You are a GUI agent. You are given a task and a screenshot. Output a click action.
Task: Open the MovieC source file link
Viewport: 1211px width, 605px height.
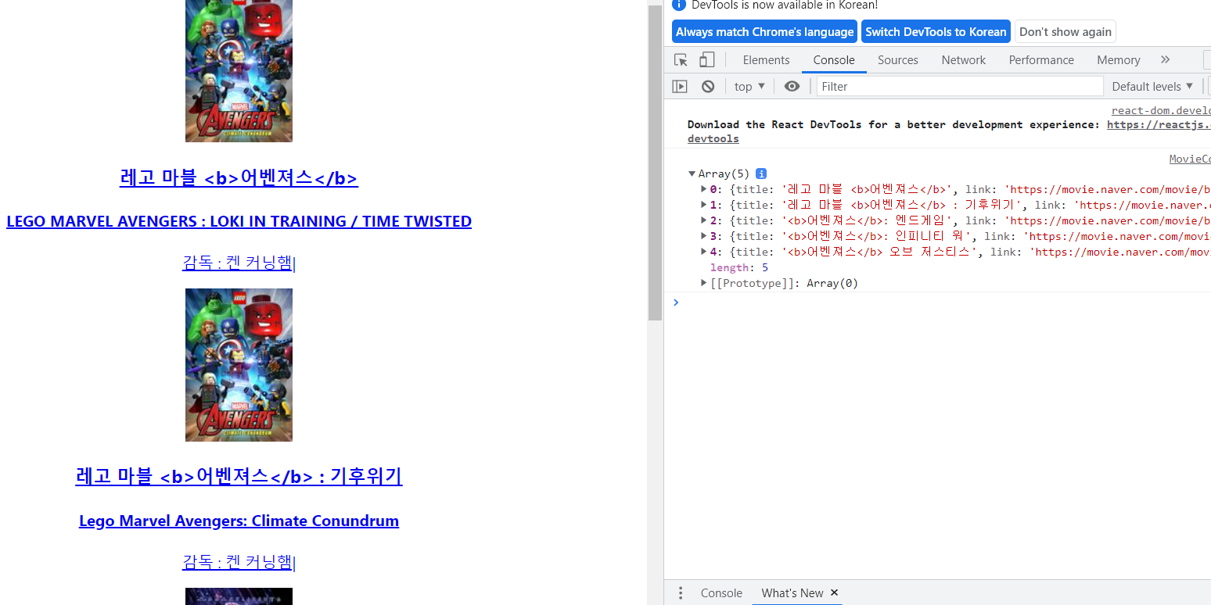point(1190,159)
